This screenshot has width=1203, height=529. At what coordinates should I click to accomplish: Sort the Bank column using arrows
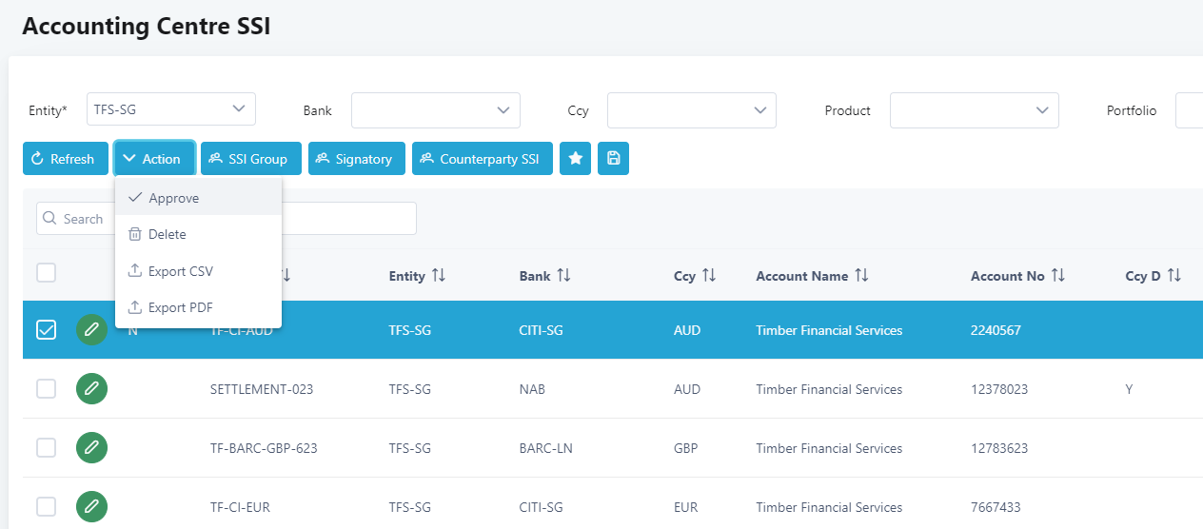[x=563, y=276]
